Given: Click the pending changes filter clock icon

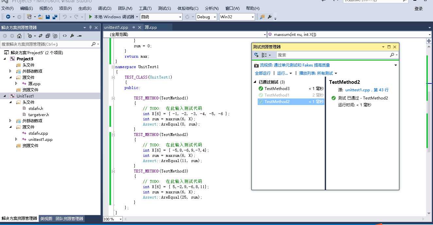Looking at the screenshot, I should pos(30,36).
